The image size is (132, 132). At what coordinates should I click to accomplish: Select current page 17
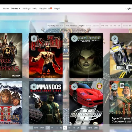click(65, 128)
